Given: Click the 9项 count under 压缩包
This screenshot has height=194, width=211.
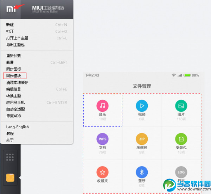Looking at the screenshot, I should point(142,152).
